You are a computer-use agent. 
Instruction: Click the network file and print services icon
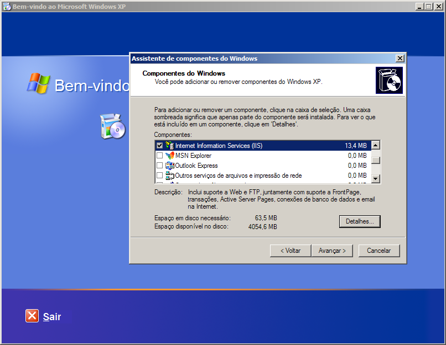(x=170, y=176)
